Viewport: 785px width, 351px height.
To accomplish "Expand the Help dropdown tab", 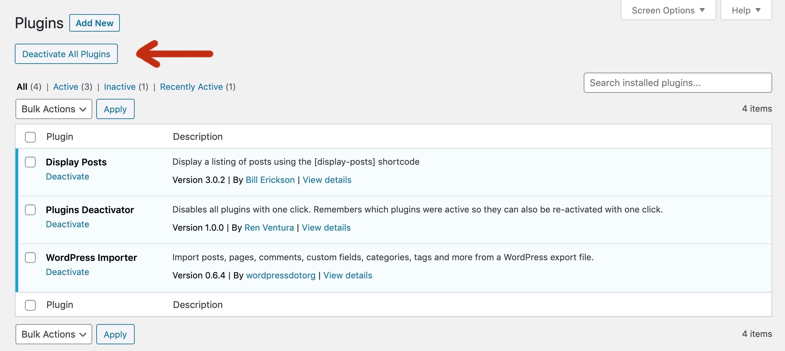I will (746, 10).
